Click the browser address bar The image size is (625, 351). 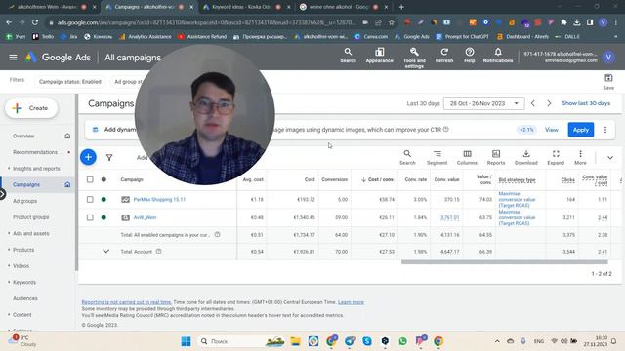point(206,22)
